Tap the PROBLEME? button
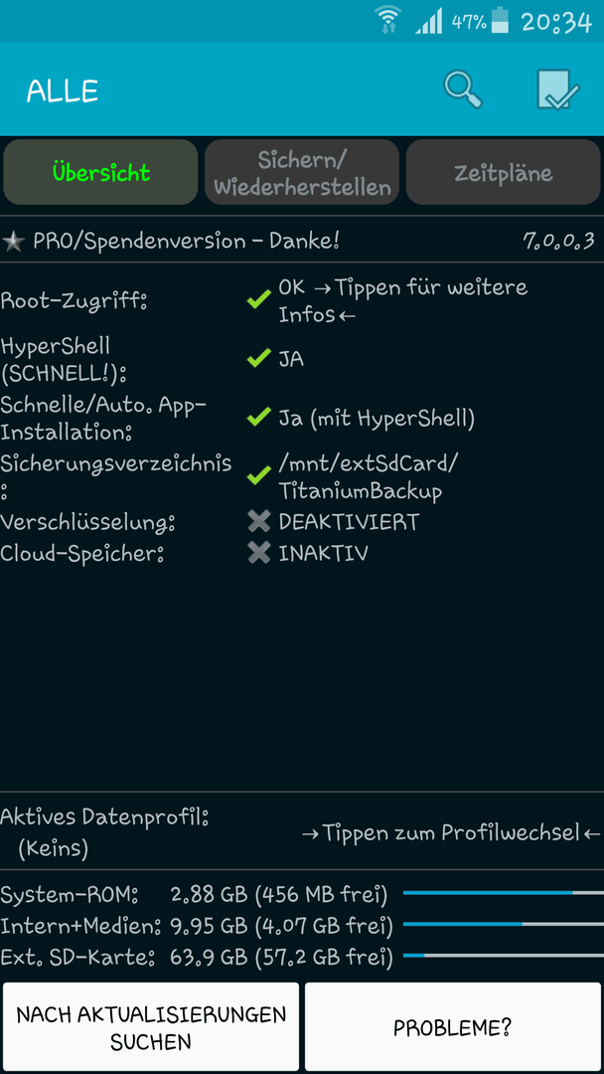The width and height of the screenshot is (604, 1074). [x=453, y=1027]
